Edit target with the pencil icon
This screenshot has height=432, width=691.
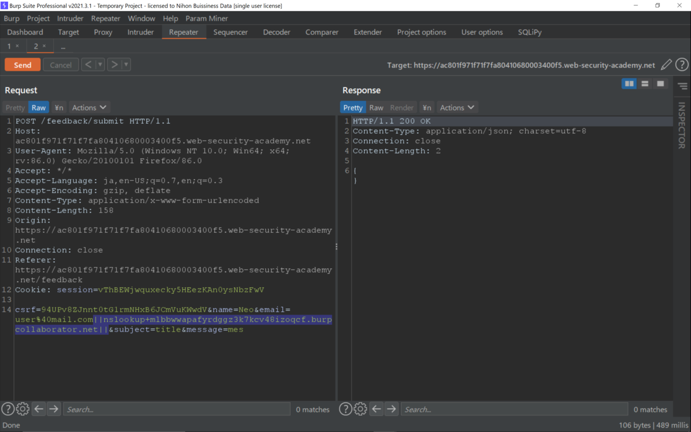pos(666,65)
